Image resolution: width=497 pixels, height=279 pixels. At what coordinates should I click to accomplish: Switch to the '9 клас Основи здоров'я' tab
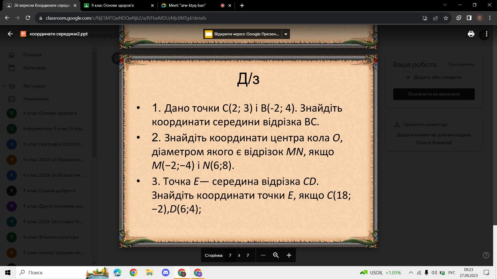[113, 5]
